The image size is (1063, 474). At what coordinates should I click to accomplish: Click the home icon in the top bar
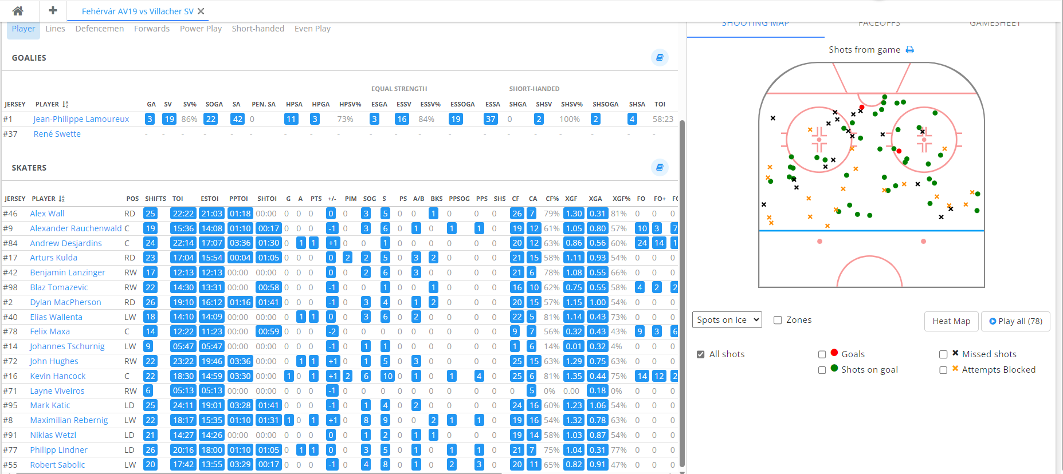[x=18, y=11]
